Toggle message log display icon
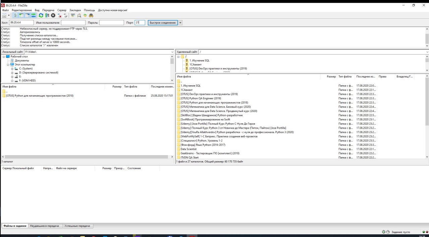Screen dimensions: 429x237 15,15
